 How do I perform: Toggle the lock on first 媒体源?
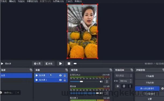click(65, 75)
